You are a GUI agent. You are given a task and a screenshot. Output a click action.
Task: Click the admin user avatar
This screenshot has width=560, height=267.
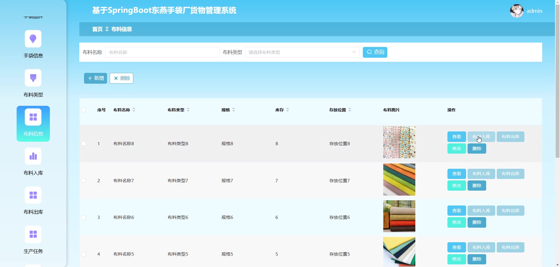click(517, 11)
